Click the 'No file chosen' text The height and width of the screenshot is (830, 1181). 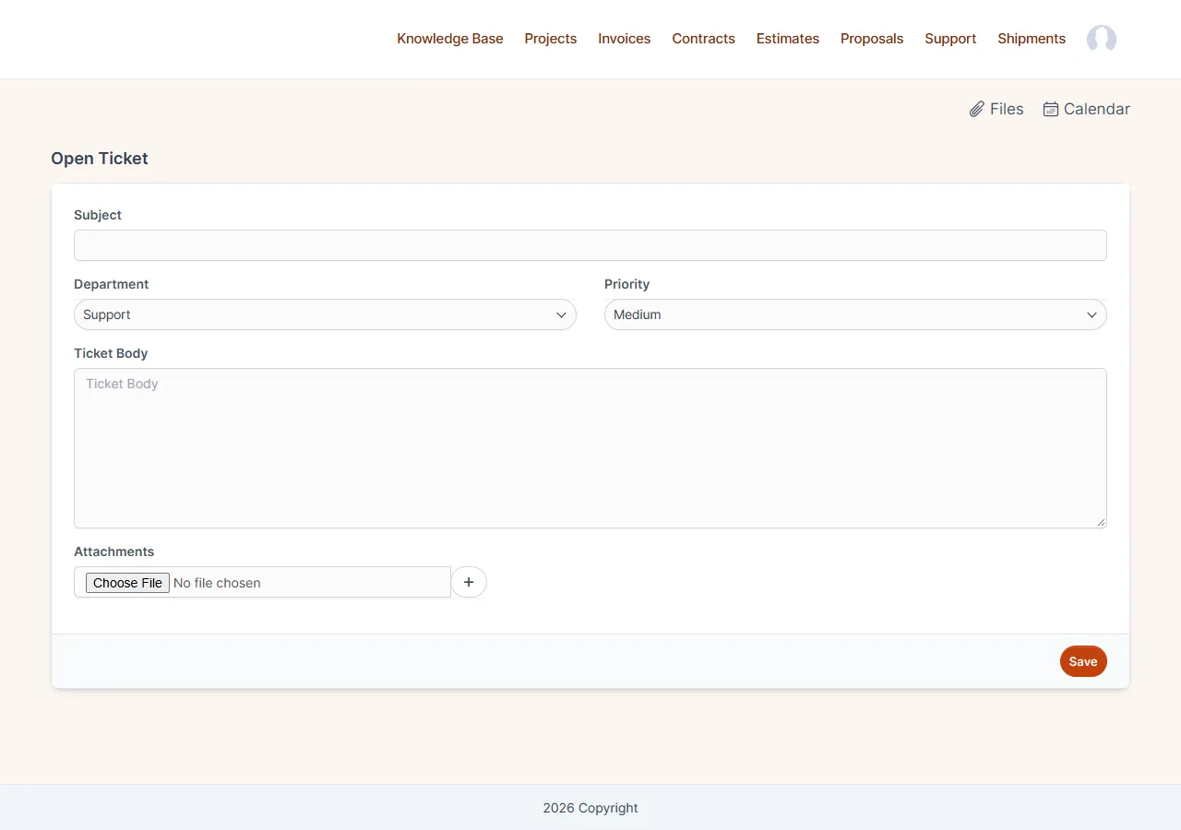(217, 583)
